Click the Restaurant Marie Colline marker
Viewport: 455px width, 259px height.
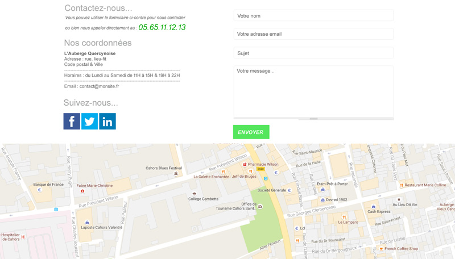[402, 185]
